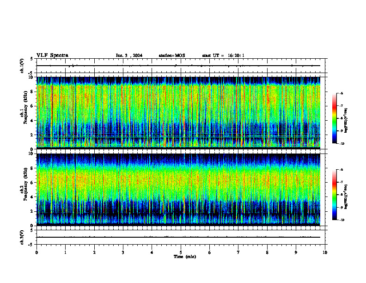The height and width of the screenshot is (283, 366).
Task: Click the "6" kHz tick of ch.1 spectrogram
Action: point(32,106)
